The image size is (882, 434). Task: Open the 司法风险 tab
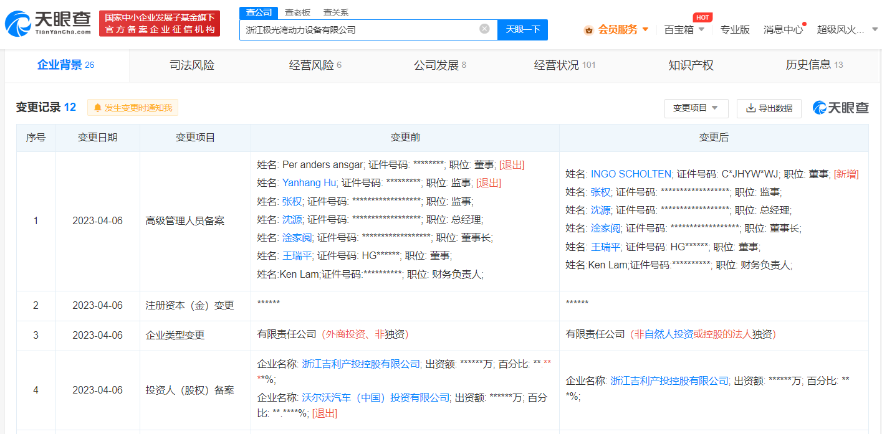pos(191,65)
